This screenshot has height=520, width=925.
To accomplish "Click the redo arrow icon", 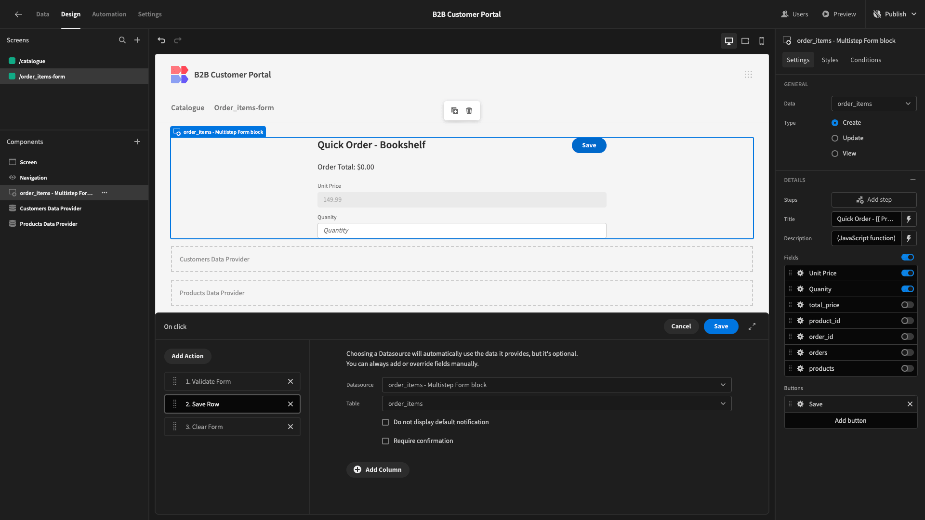I will [178, 39].
